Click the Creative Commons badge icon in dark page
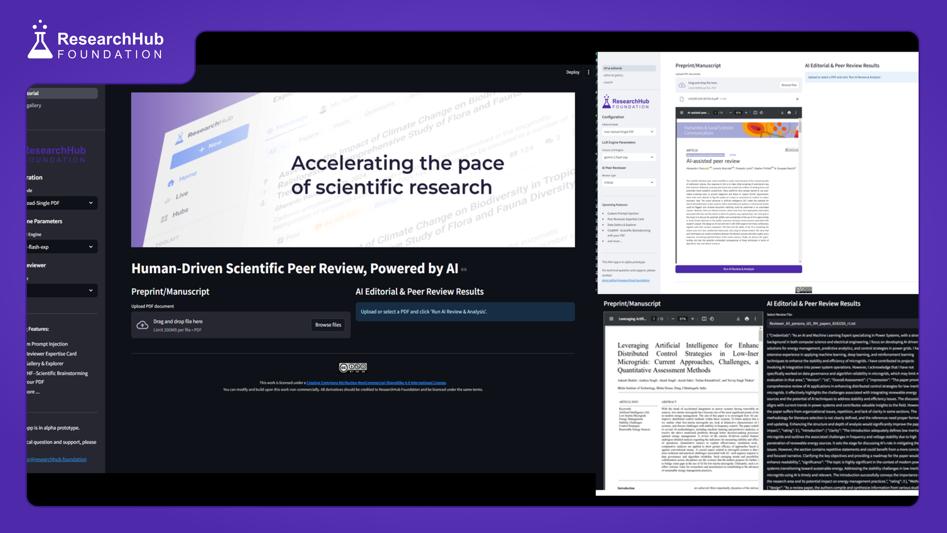This screenshot has width=947, height=533. [x=353, y=368]
